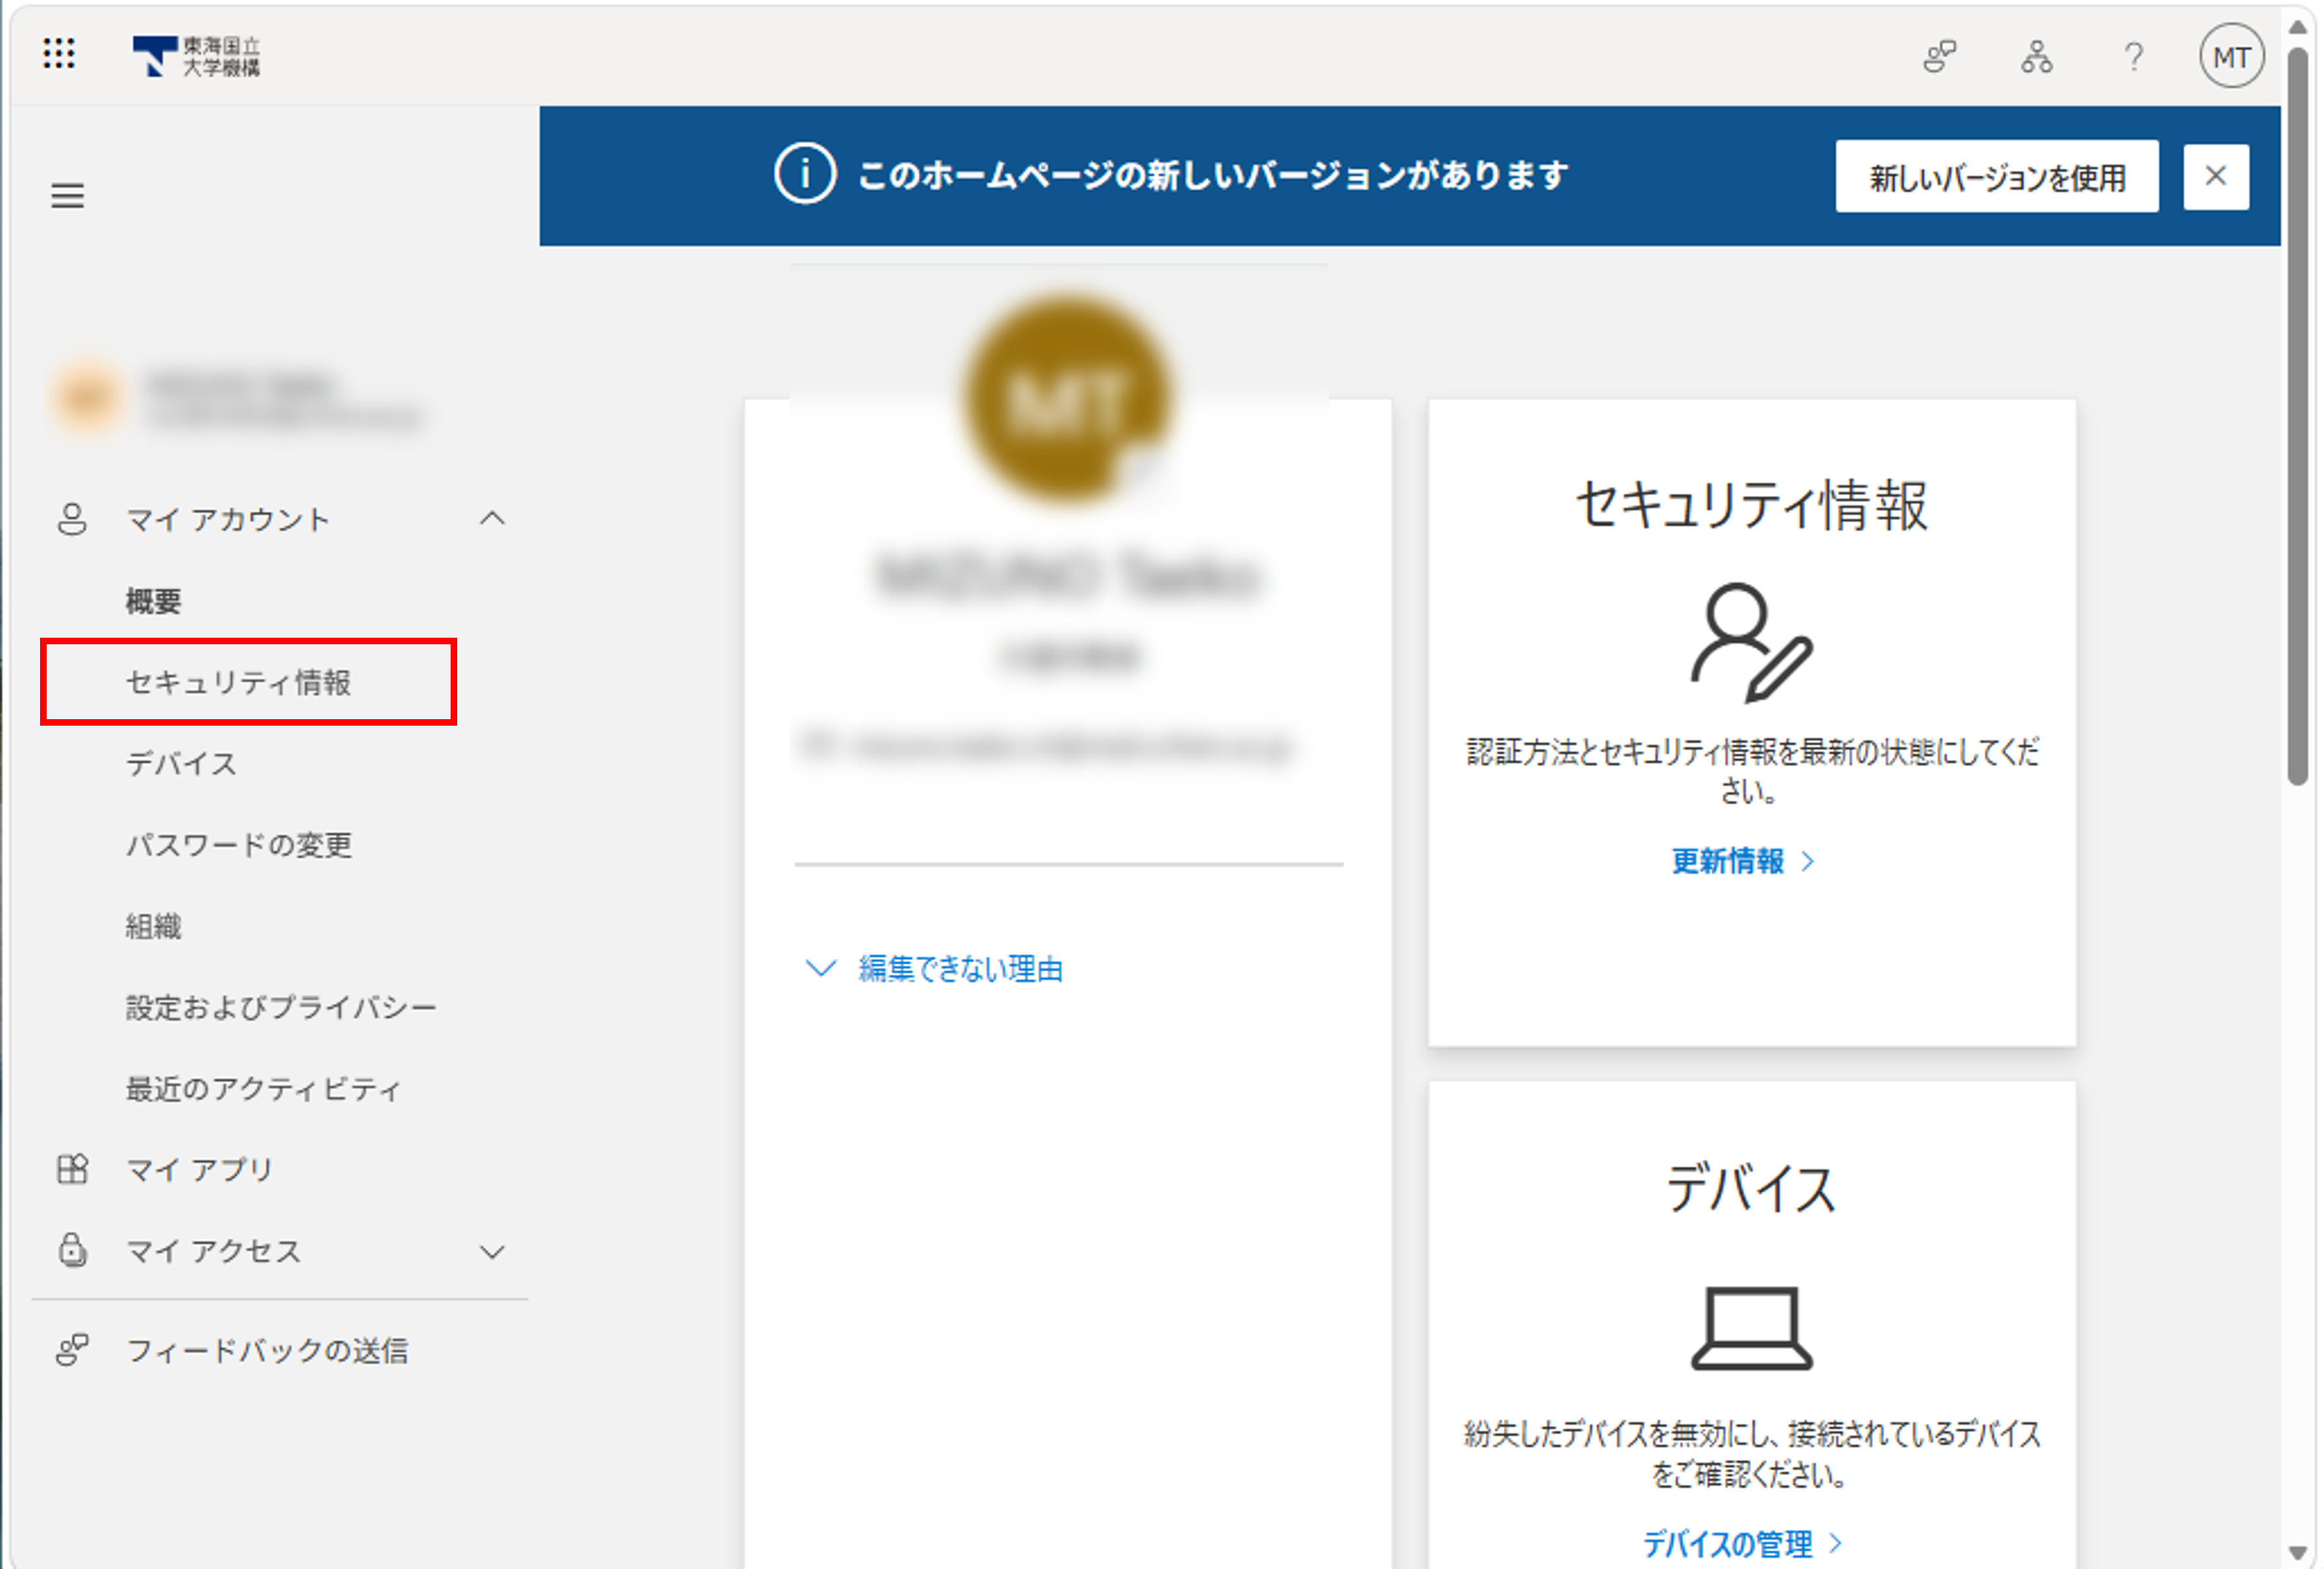Click the apps icon beside マイ アプリ
The width and height of the screenshot is (2324, 1569).
(72, 1168)
